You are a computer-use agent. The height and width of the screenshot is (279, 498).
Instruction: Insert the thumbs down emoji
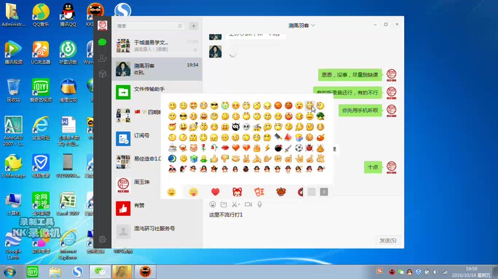click(225, 159)
